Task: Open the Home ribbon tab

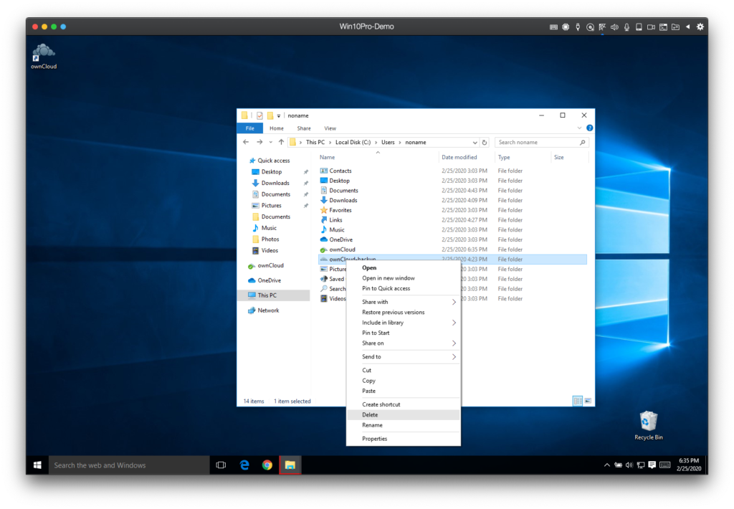Action: (277, 128)
